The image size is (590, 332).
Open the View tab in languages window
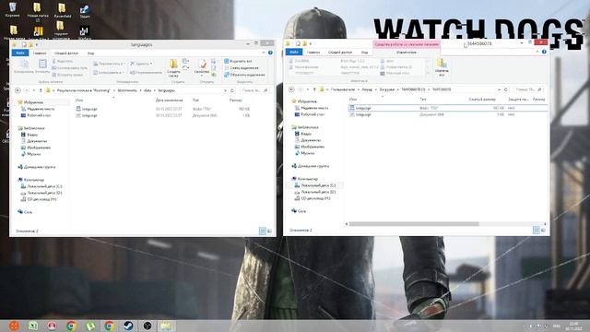point(90,53)
